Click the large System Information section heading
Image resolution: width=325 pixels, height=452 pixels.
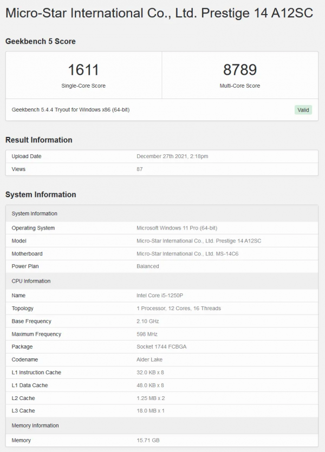point(41,194)
